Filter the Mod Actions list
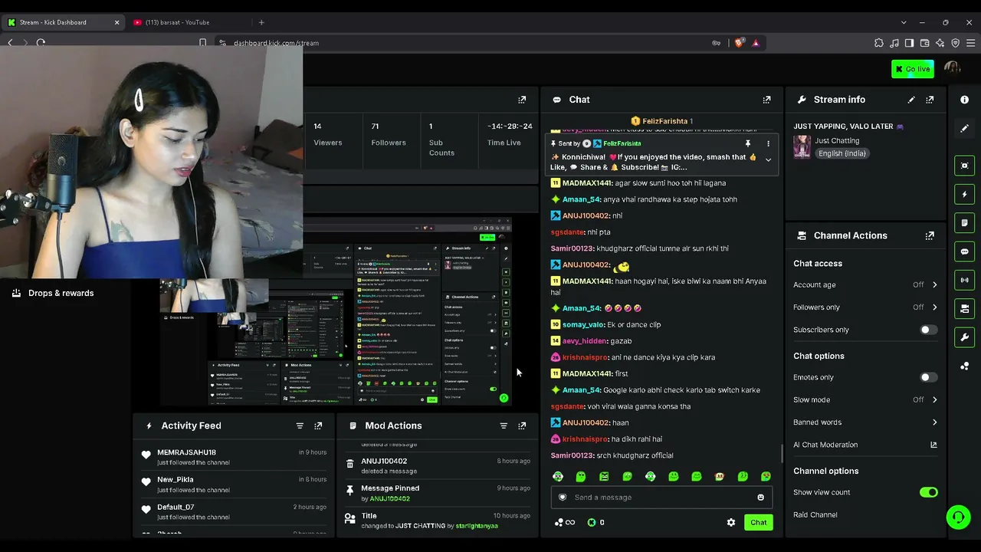Screen dimensions: 981x552 (504, 426)
